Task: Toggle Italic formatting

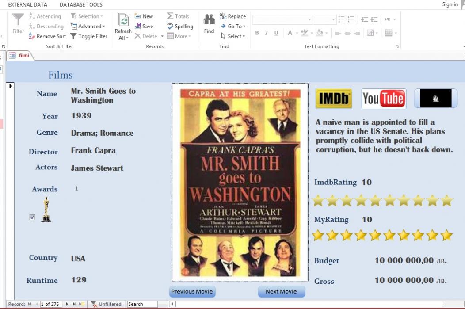Action: (267, 33)
